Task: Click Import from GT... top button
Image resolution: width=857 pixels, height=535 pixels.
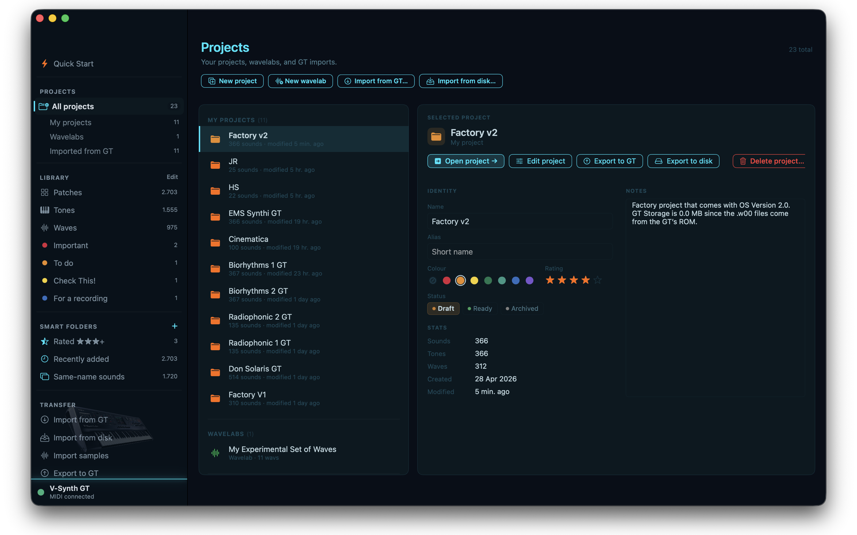Action: [x=376, y=81]
